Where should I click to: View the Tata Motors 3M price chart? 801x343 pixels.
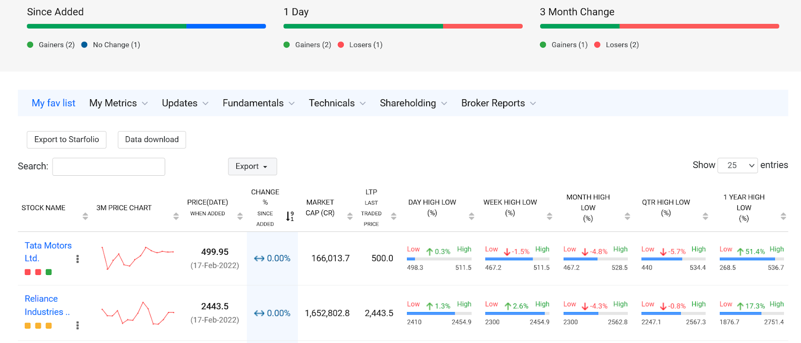(138, 257)
